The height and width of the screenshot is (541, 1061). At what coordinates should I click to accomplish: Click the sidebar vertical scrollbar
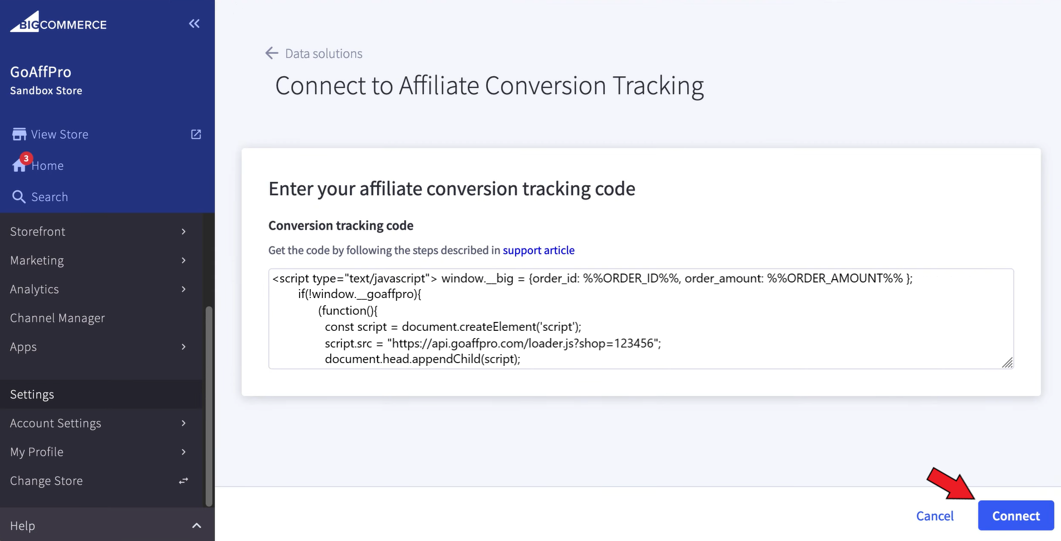coord(209,406)
